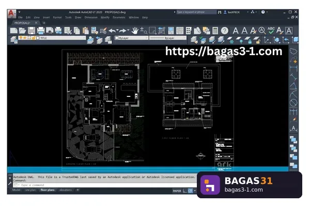The image size is (310, 206).
Task: Open Plot Preview icon
Action: pyautogui.click(x=50, y=30)
